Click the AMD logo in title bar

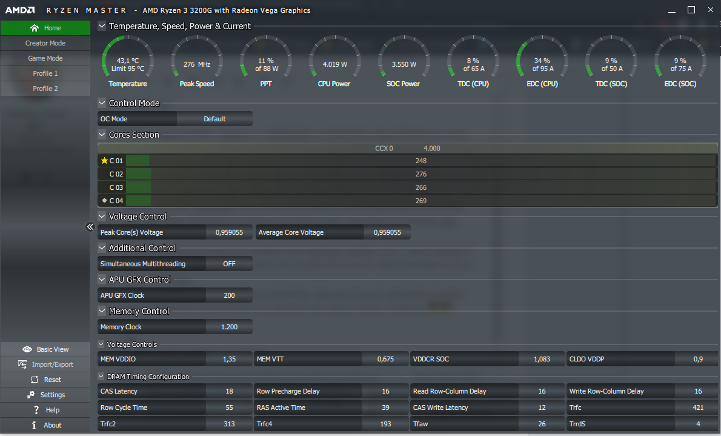[20, 10]
